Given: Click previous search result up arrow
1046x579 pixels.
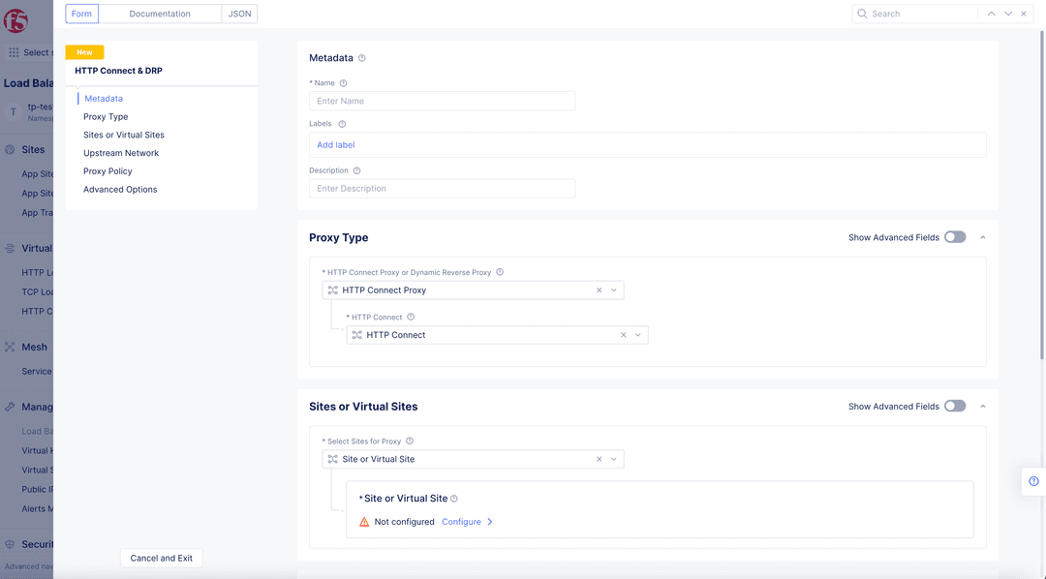Looking at the screenshot, I should [x=992, y=14].
